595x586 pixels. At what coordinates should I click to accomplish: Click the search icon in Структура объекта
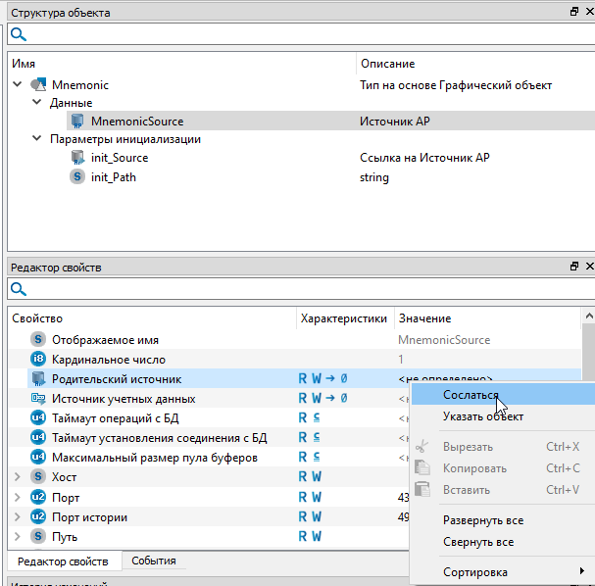[x=18, y=34]
